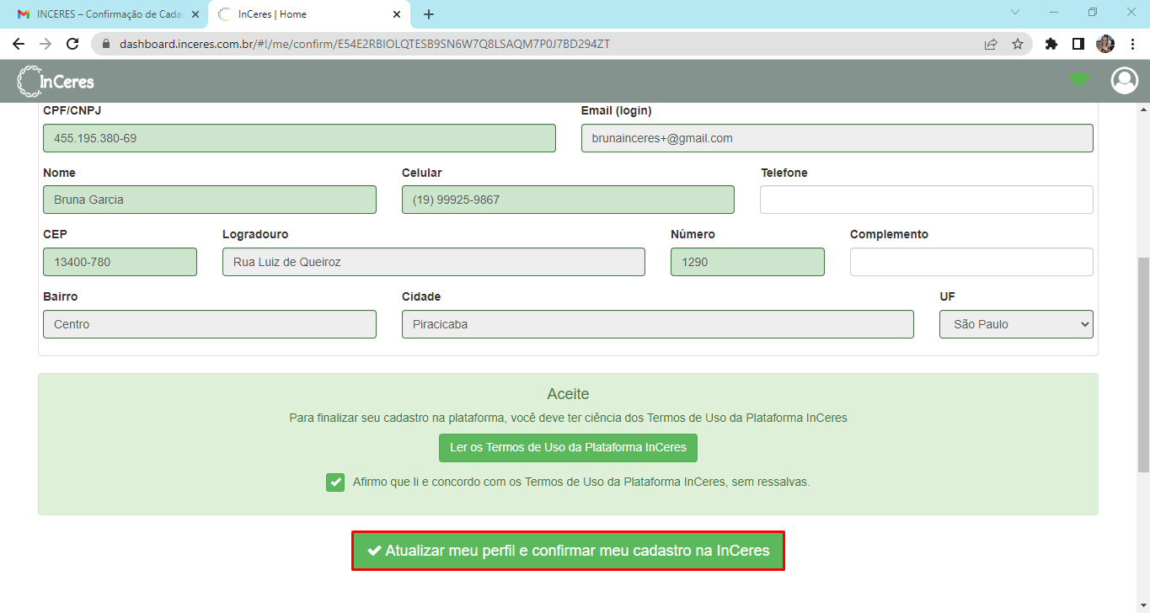Click the Celular phone number field
Viewport: 1150px width, 613px height.
[568, 200]
